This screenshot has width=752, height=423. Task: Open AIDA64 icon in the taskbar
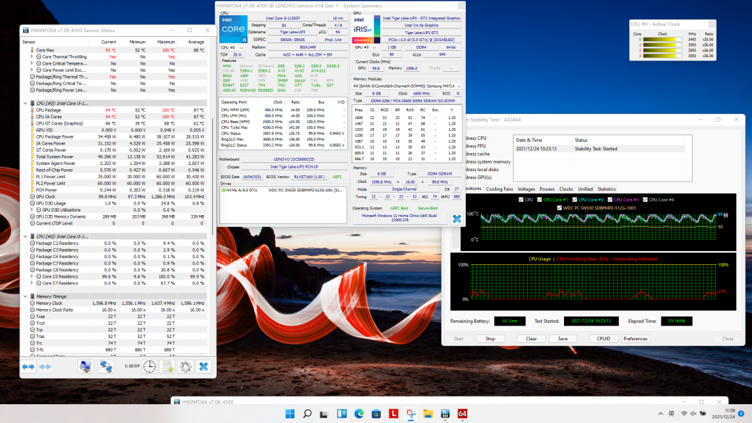click(x=462, y=413)
